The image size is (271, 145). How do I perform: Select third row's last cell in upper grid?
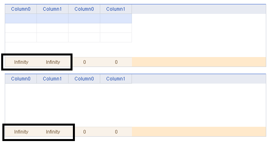coord(116,37)
